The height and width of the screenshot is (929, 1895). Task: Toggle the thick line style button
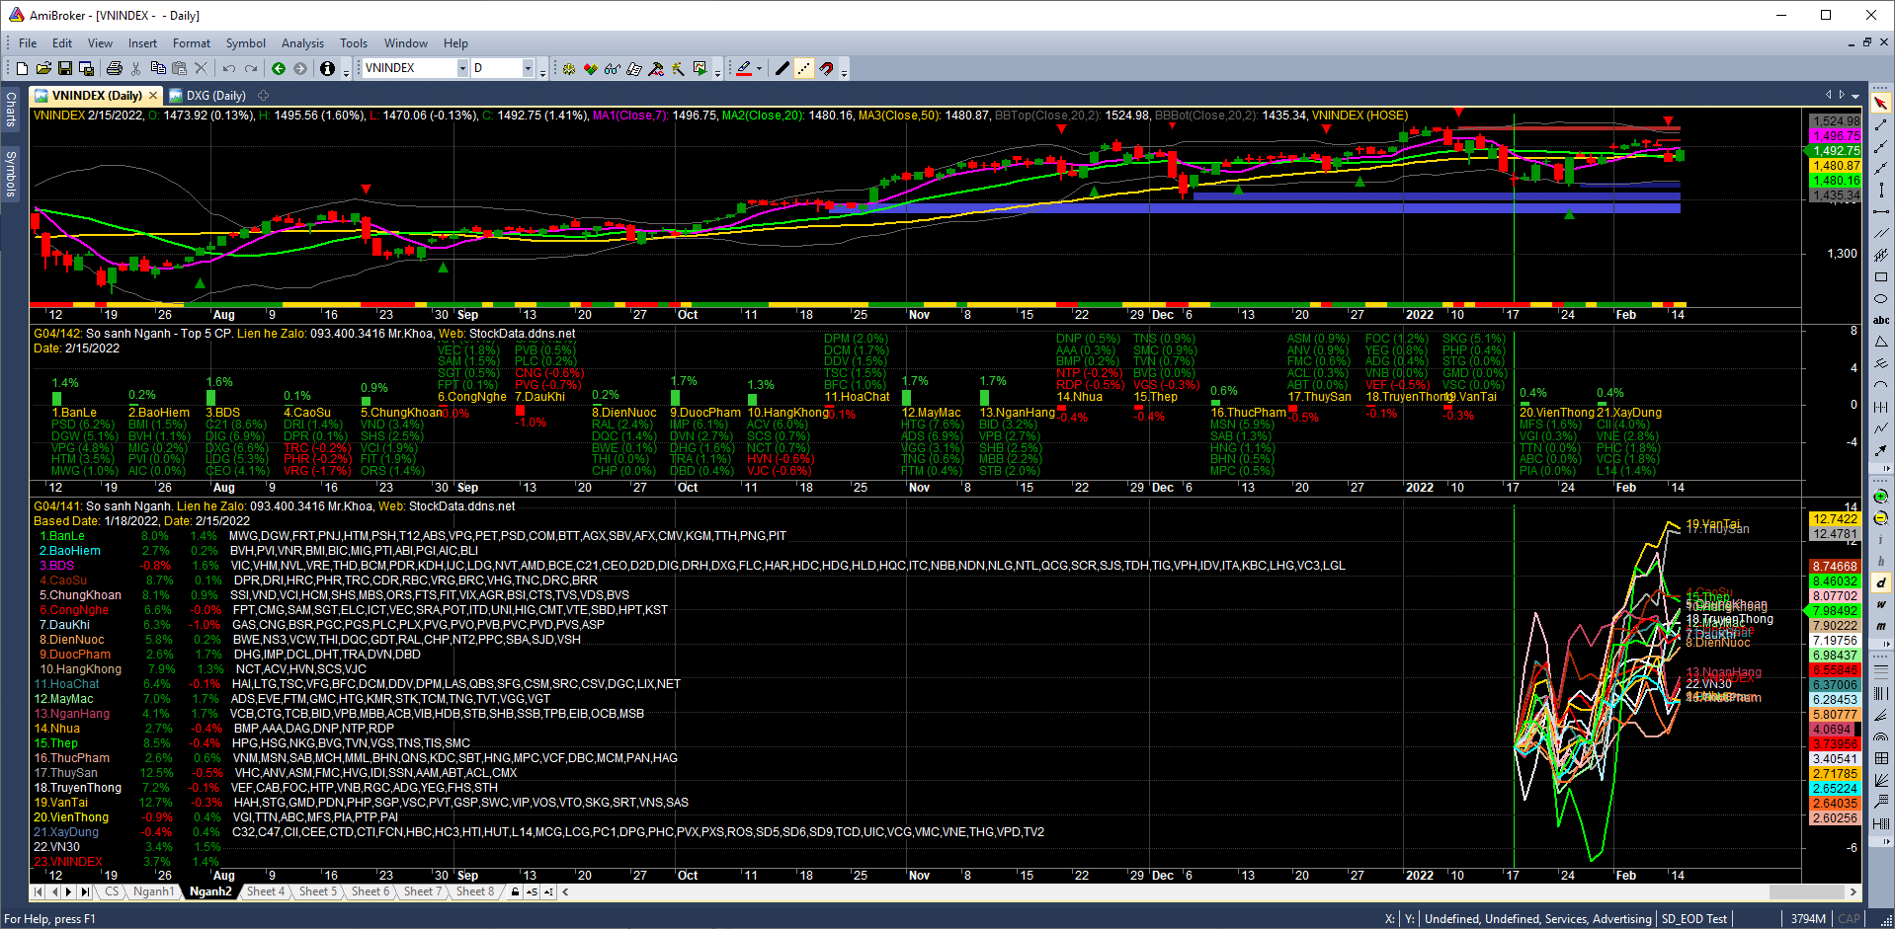click(783, 68)
